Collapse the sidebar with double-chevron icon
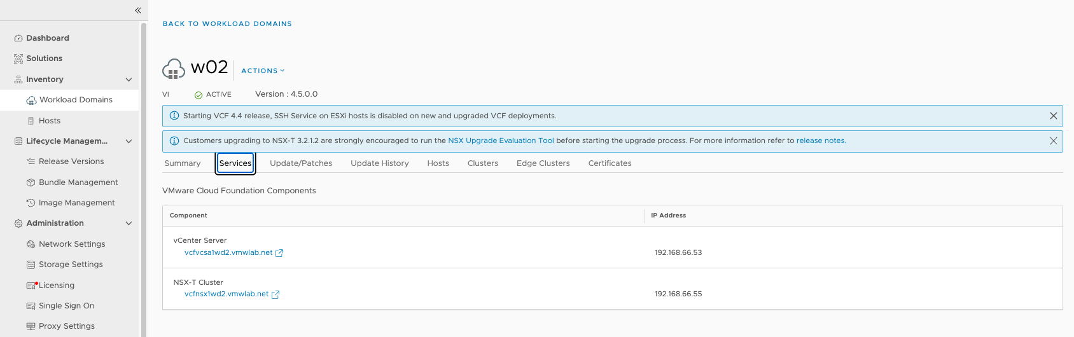1074x337 pixels. [x=138, y=10]
